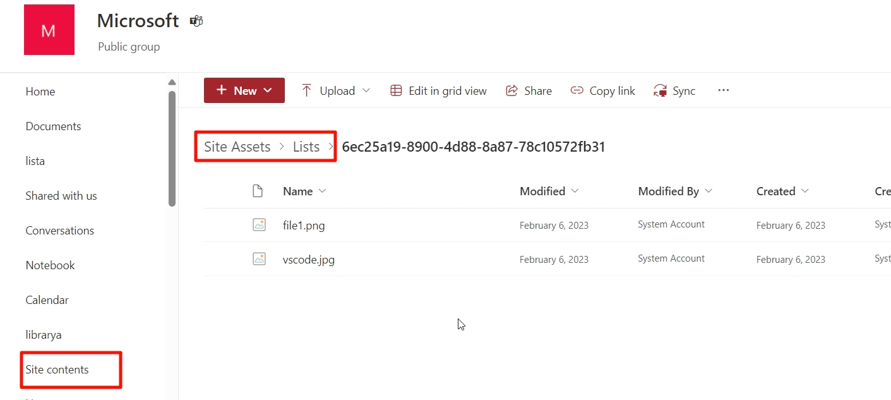891x400 pixels.
Task: Open the Modified column dropdown
Action: point(575,191)
